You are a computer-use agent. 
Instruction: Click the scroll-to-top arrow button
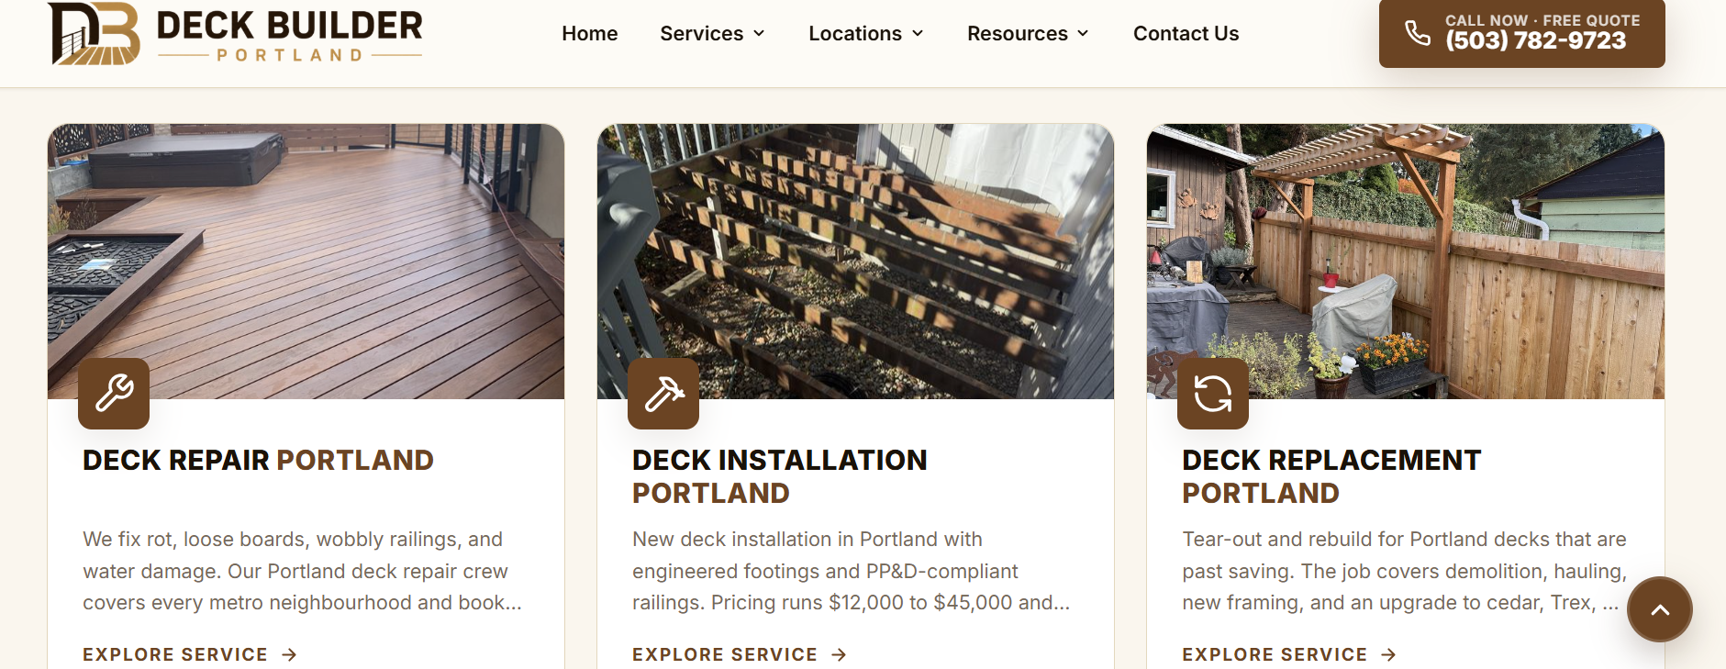(x=1660, y=609)
